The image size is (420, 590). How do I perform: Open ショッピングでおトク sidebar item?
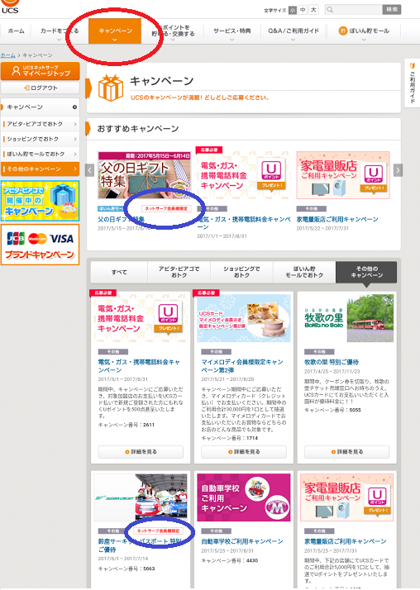click(x=41, y=139)
